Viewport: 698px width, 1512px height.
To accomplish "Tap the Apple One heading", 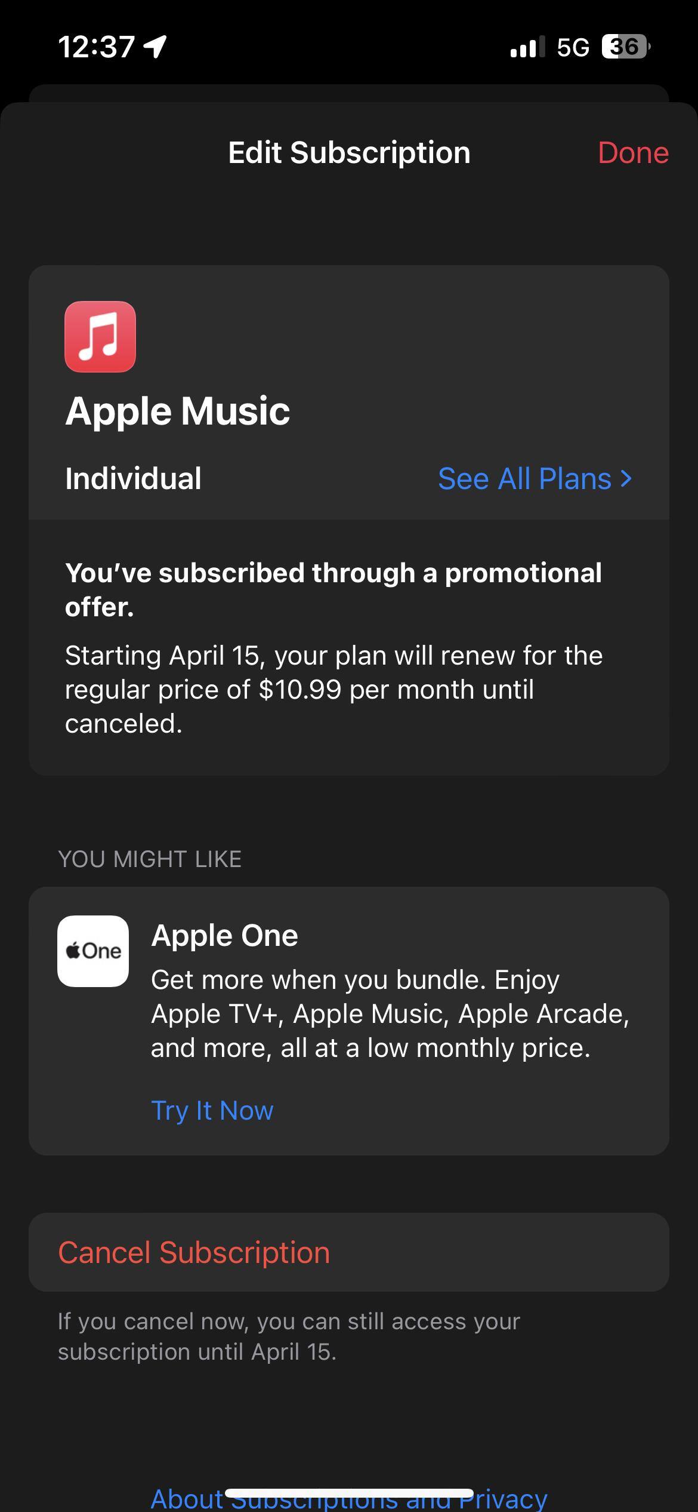I will pos(224,935).
